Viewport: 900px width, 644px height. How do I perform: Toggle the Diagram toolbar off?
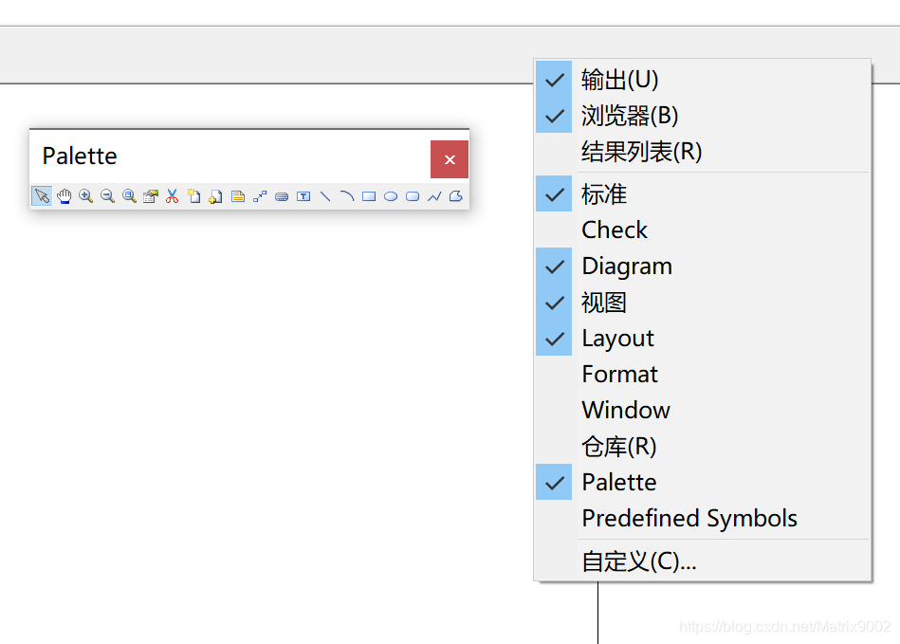tap(703, 266)
